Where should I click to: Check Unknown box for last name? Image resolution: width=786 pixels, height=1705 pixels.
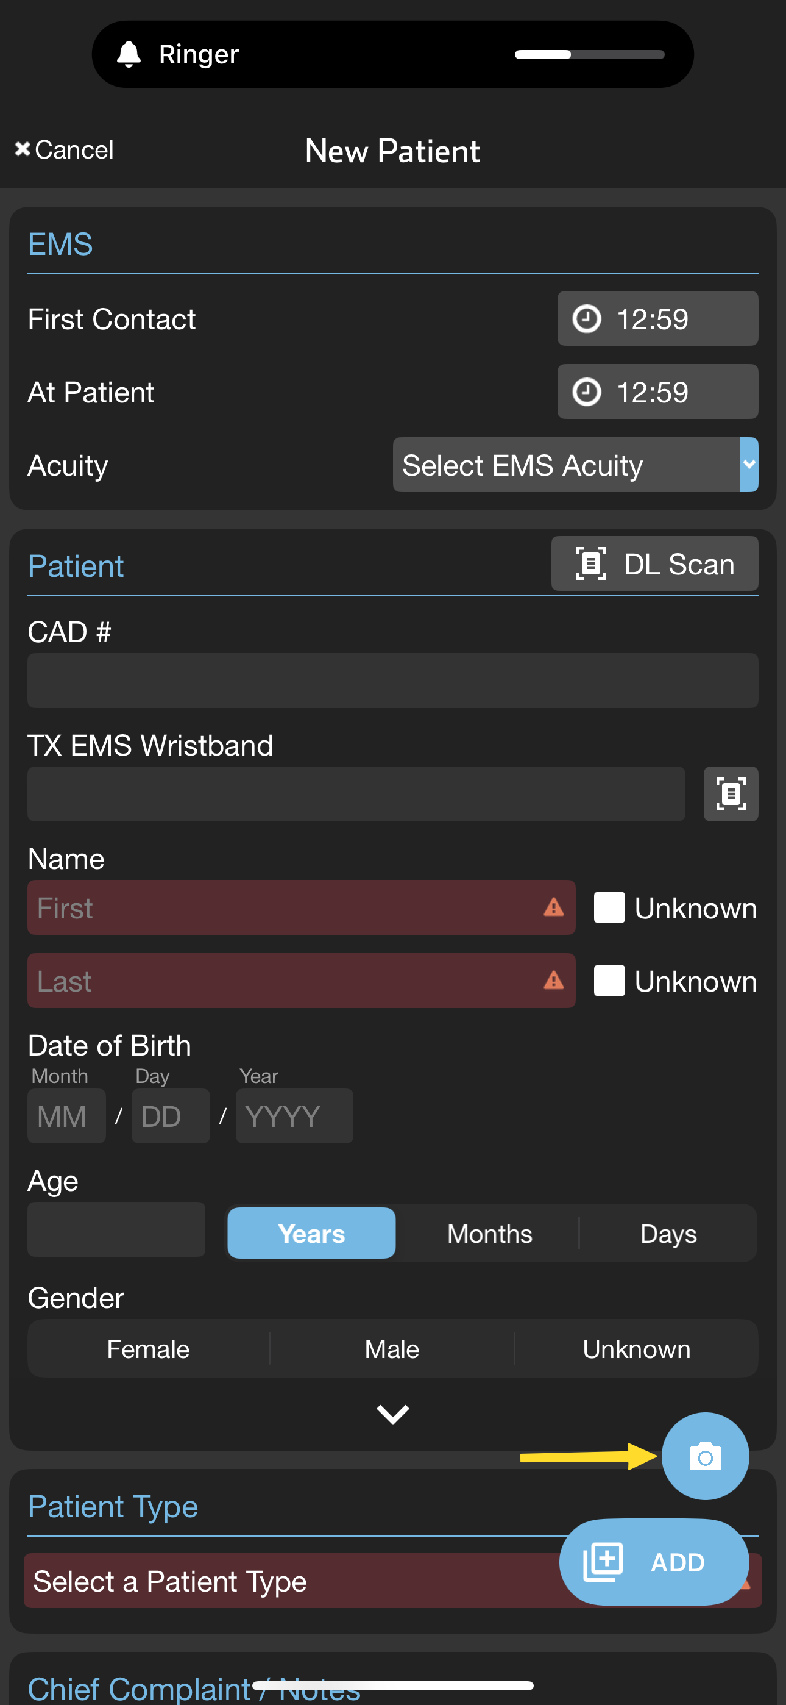click(609, 980)
